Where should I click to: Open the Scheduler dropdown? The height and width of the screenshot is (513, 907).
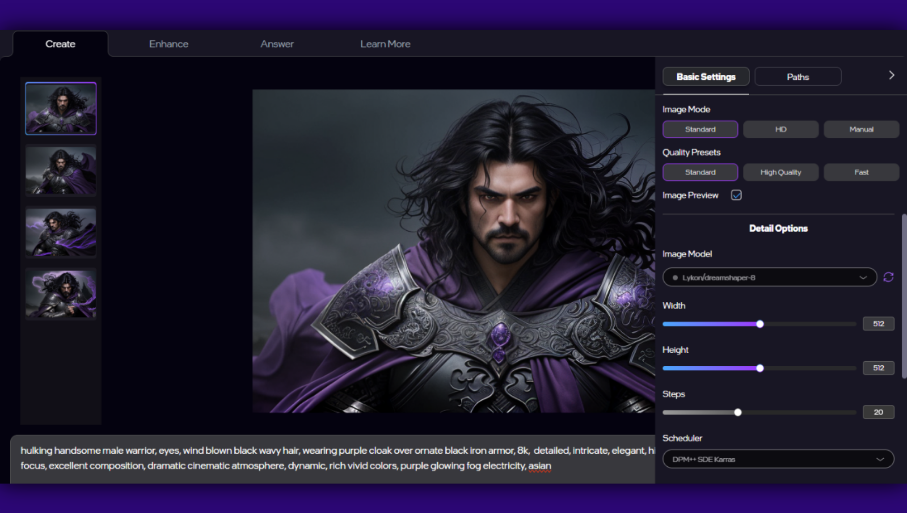coord(778,459)
